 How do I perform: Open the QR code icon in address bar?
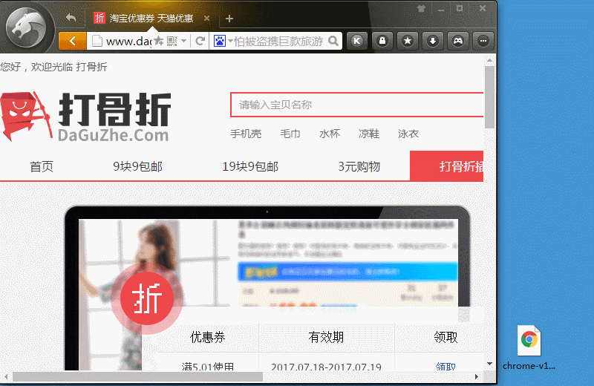(x=172, y=41)
